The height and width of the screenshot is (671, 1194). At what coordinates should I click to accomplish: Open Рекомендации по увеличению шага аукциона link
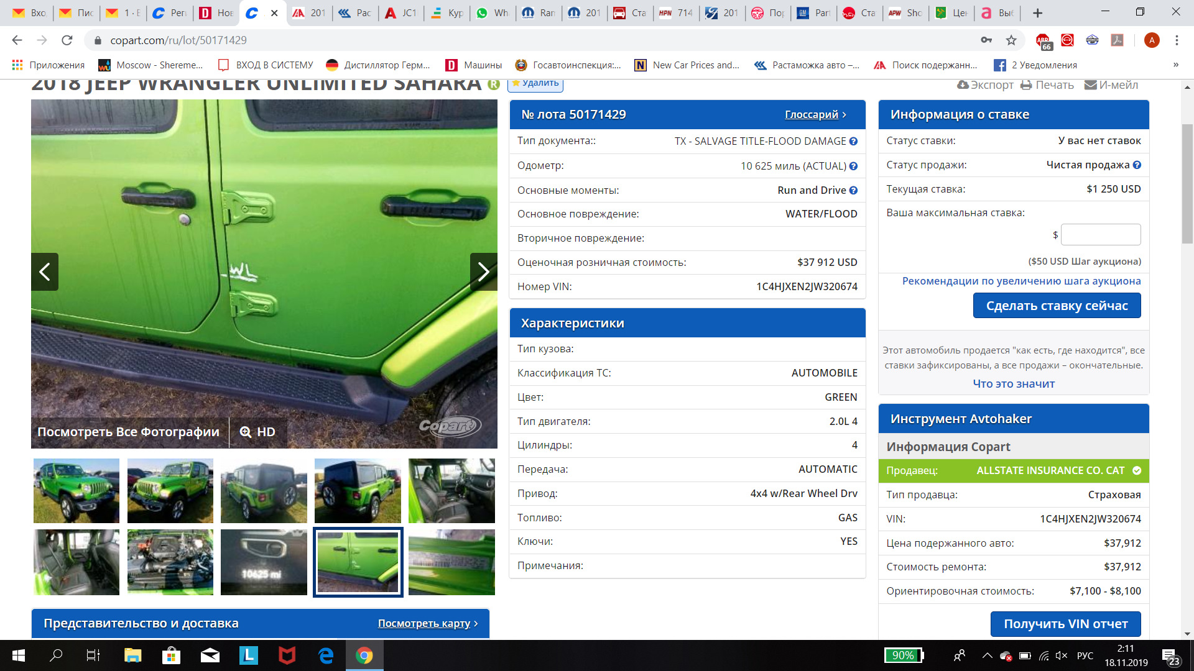click(1021, 281)
